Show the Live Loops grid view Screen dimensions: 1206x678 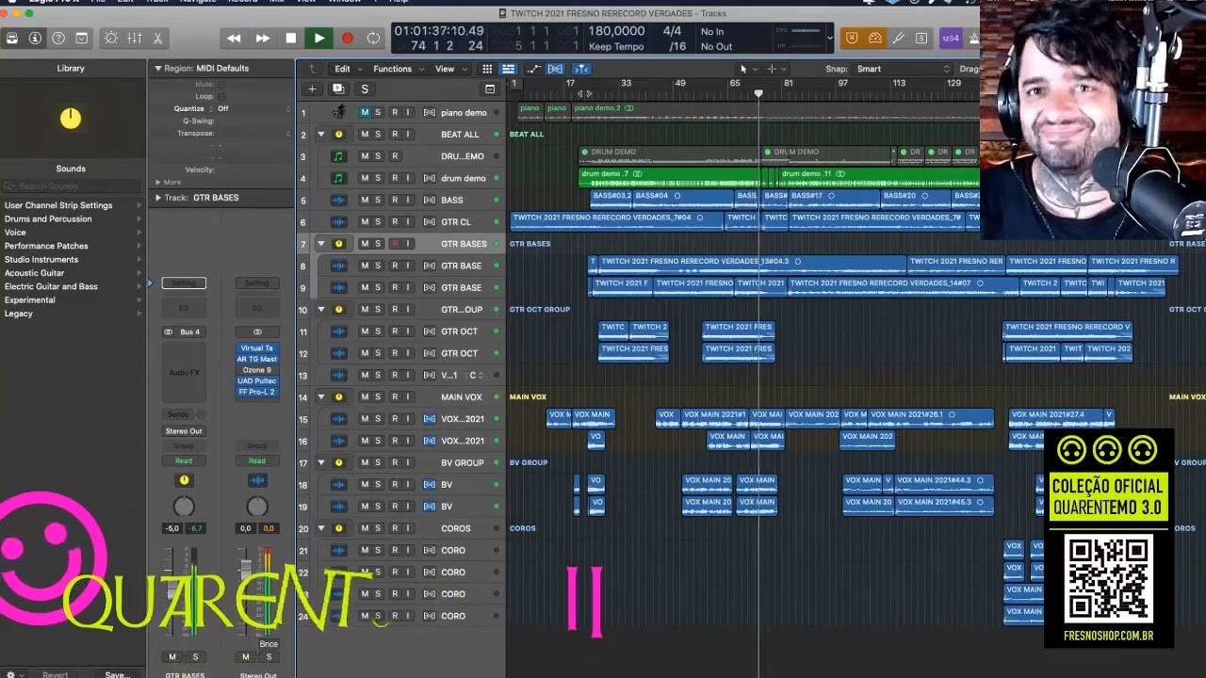487,69
